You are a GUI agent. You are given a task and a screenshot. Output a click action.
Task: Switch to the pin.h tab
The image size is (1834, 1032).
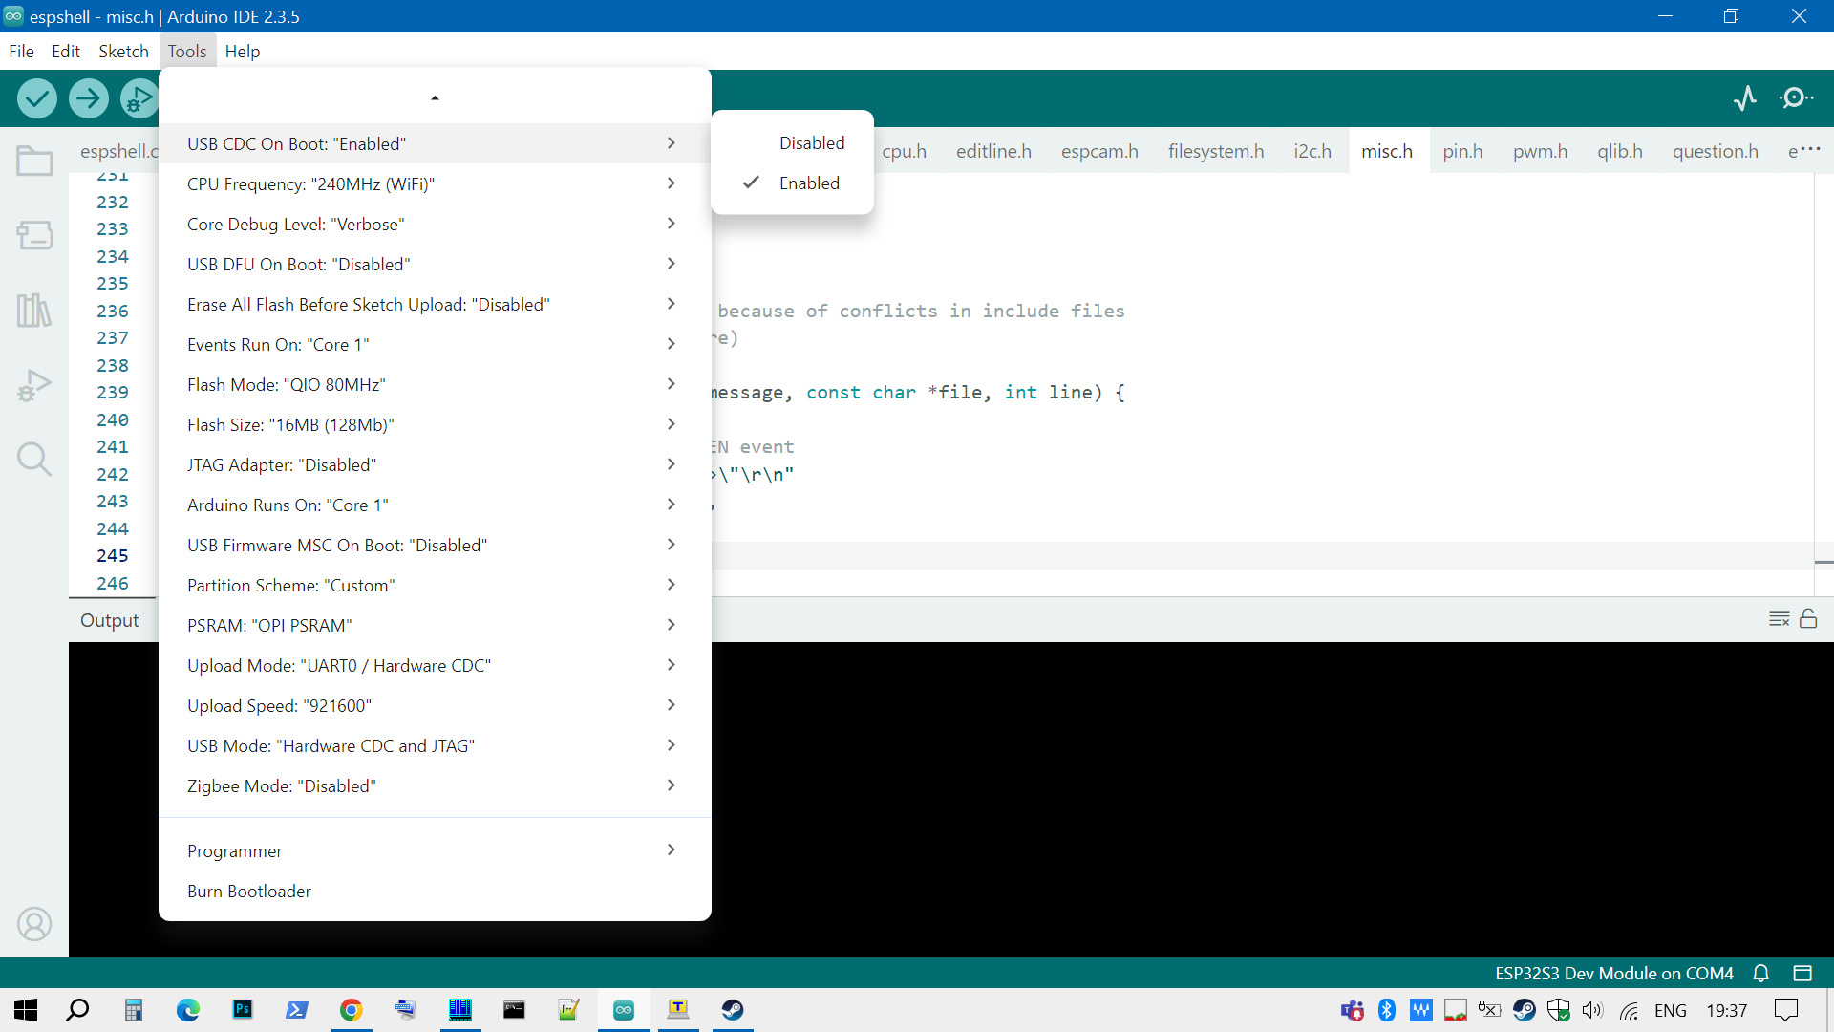(1462, 151)
